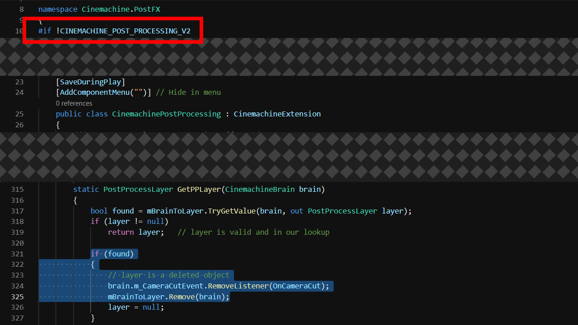Click the TryGetValue method call

(x=232, y=211)
